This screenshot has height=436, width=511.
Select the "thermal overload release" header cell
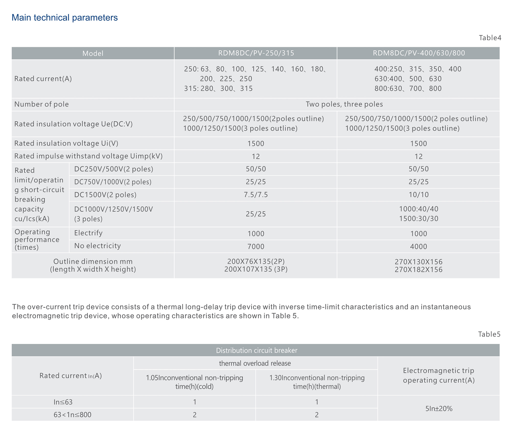click(255, 363)
